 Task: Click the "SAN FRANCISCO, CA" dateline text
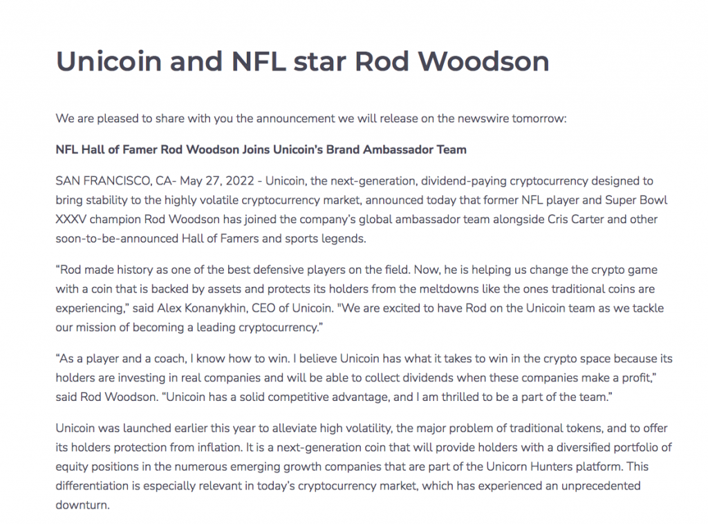(x=113, y=181)
